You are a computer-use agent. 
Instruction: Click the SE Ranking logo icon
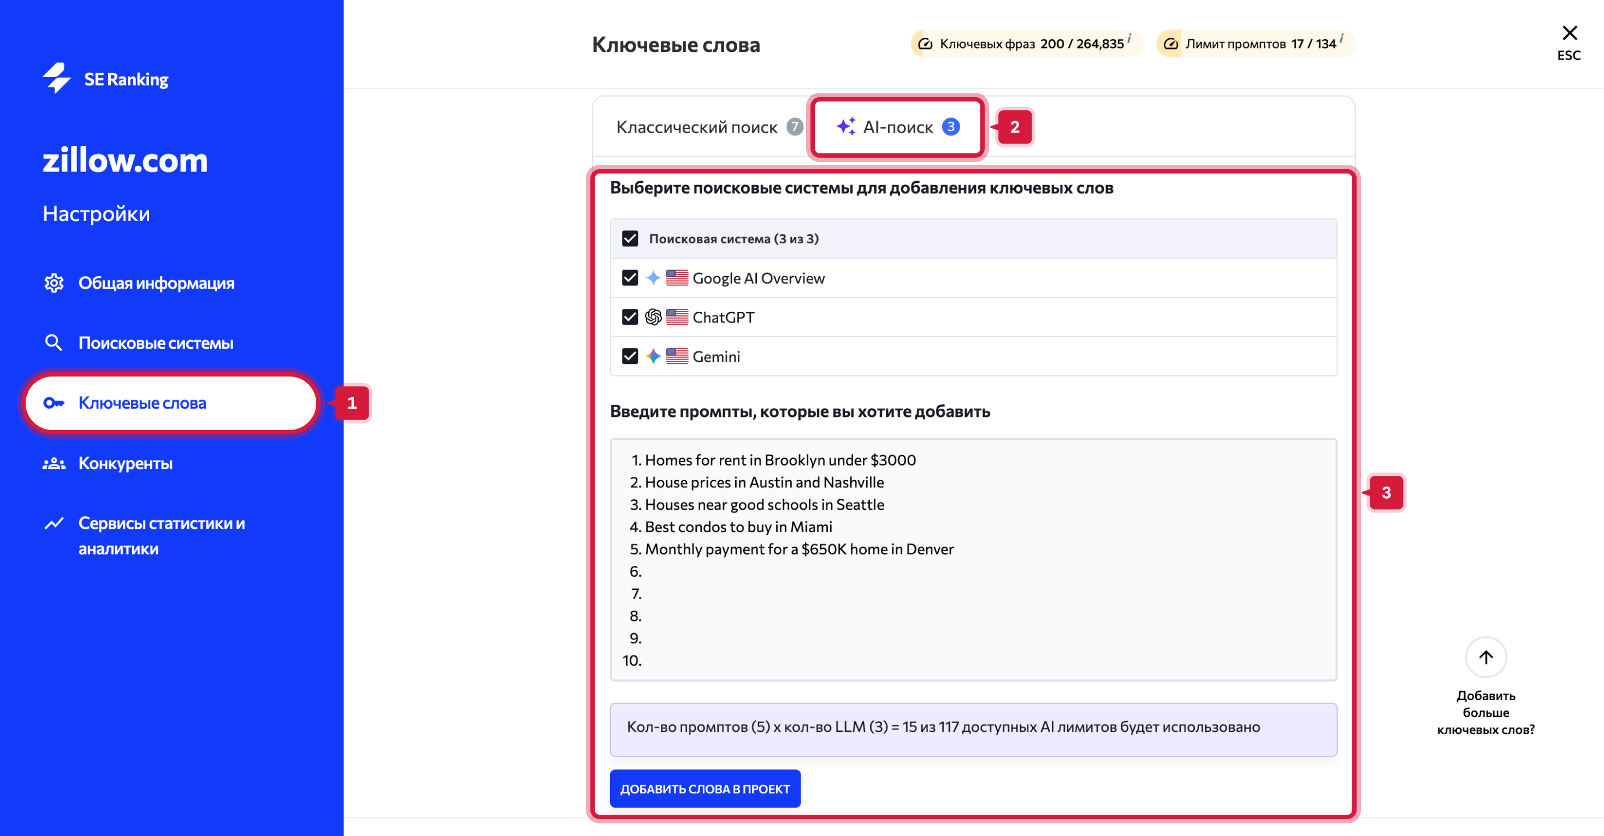point(57,79)
